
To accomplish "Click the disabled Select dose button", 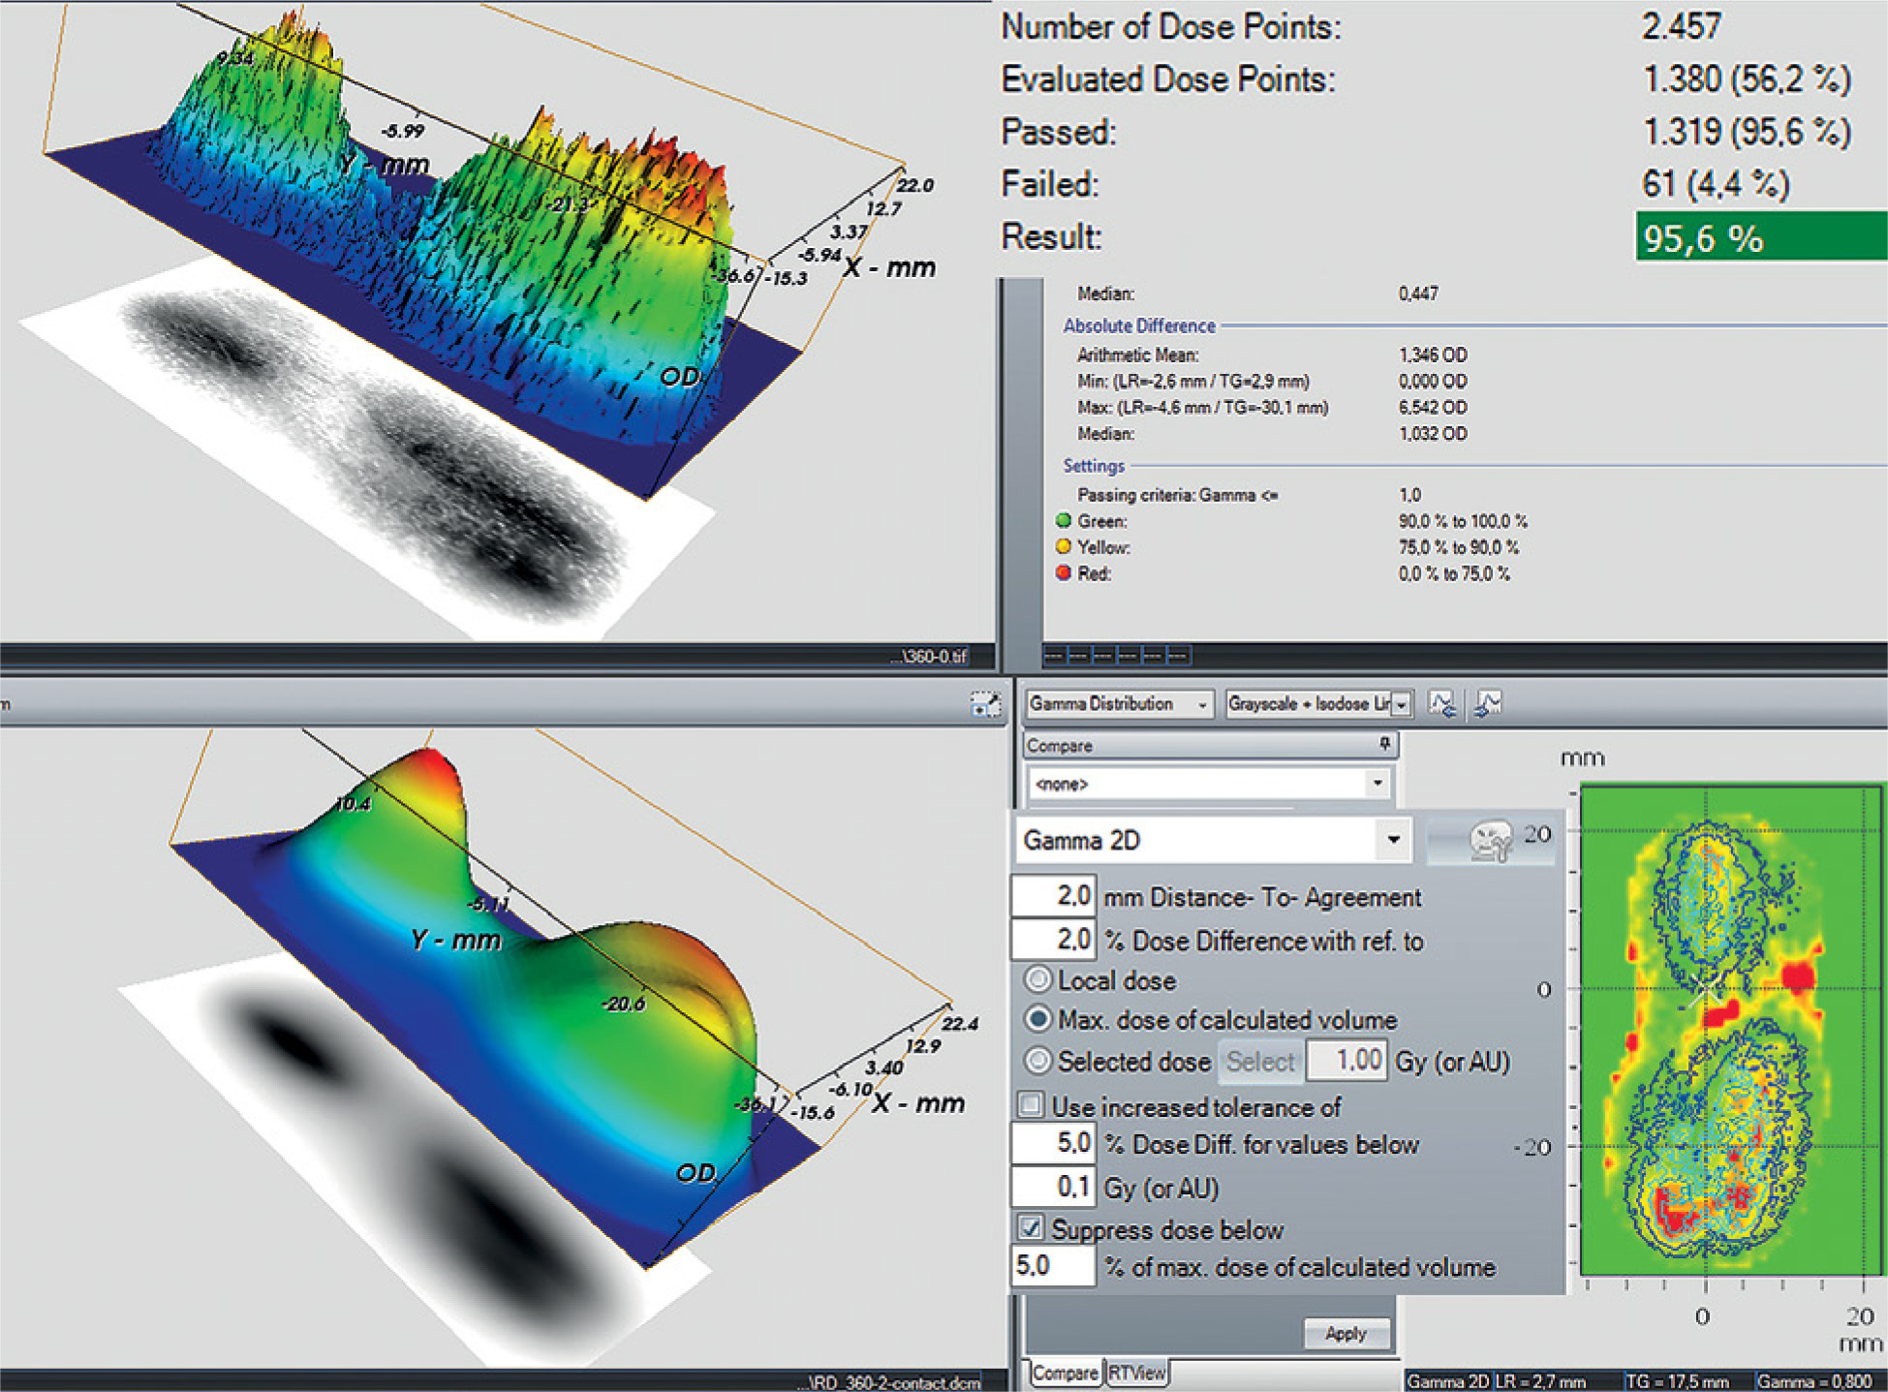I will [x=1260, y=1062].
